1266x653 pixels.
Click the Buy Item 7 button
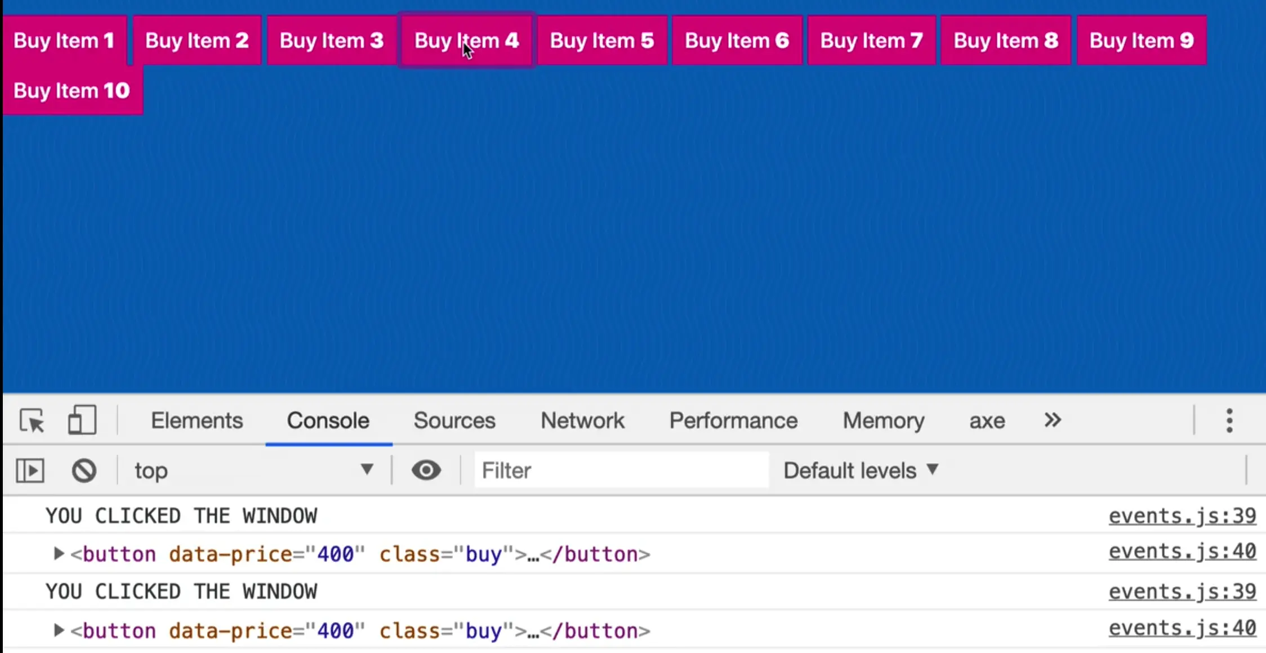click(871, 41)
